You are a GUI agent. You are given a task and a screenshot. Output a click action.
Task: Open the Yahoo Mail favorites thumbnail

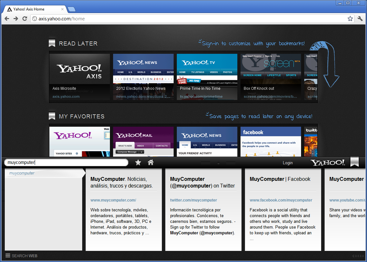(143, 142)
